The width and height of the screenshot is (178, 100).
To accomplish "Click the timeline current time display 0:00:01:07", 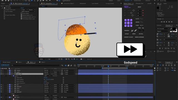I will (5, 65).
